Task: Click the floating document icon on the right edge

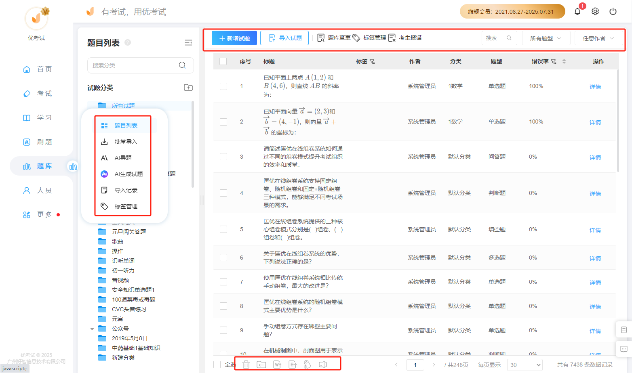Action: 624,330
